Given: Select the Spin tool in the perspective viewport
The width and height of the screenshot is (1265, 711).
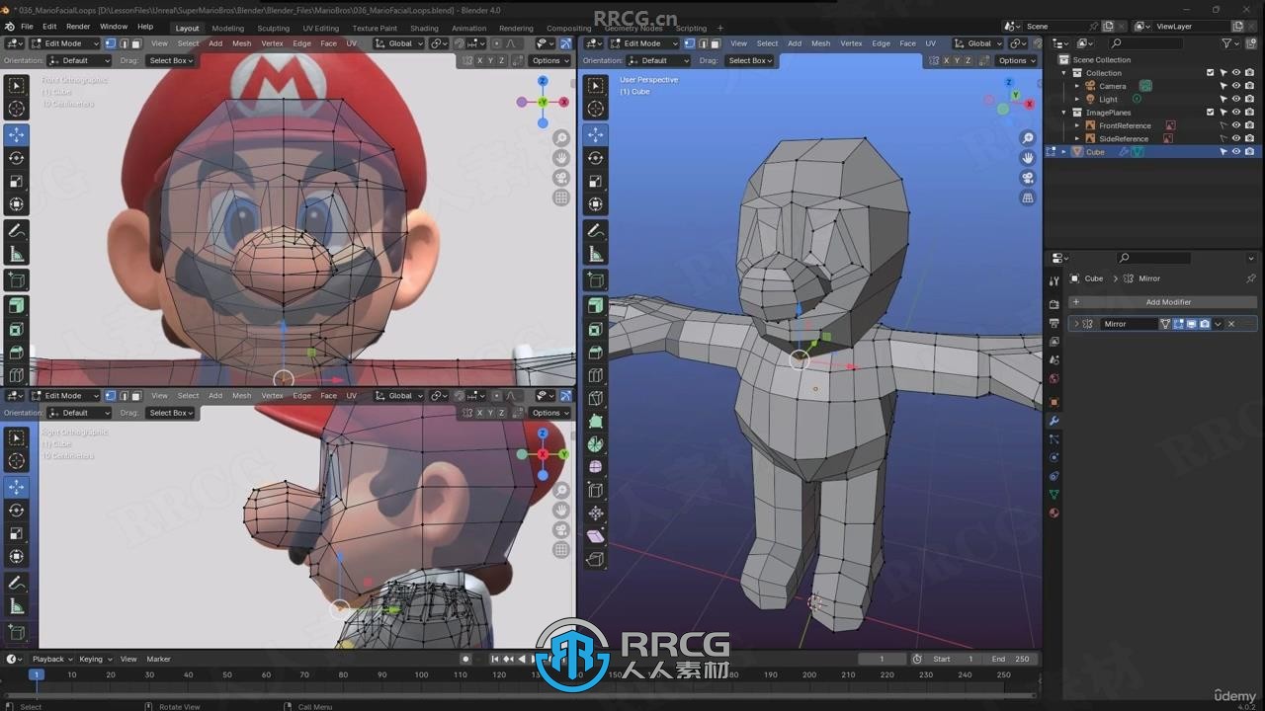Looking at the screenshot, I should pos(596,444).
